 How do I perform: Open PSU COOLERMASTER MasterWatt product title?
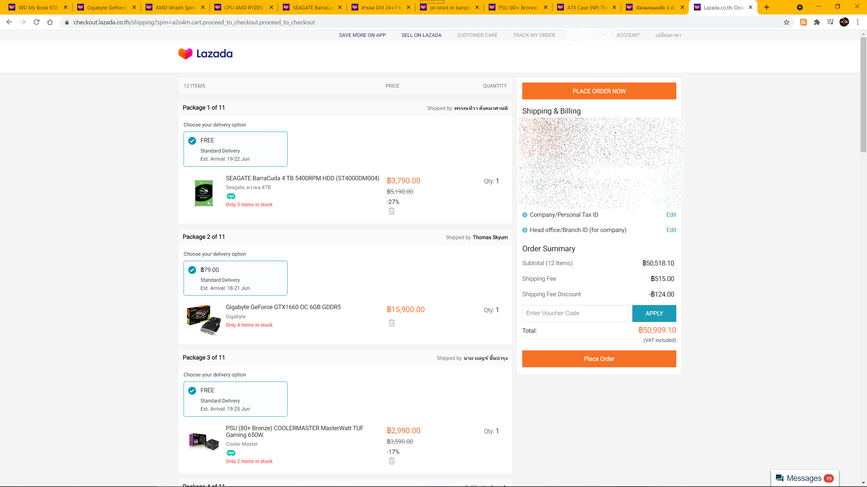tap(295, 432)
